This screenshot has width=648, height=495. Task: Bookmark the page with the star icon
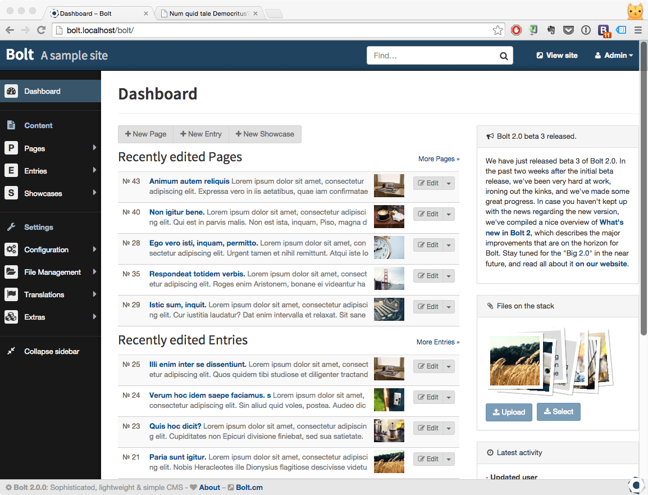coord(498,30)
